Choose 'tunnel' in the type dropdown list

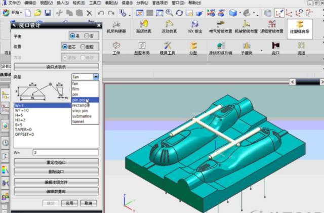[78, 121]
